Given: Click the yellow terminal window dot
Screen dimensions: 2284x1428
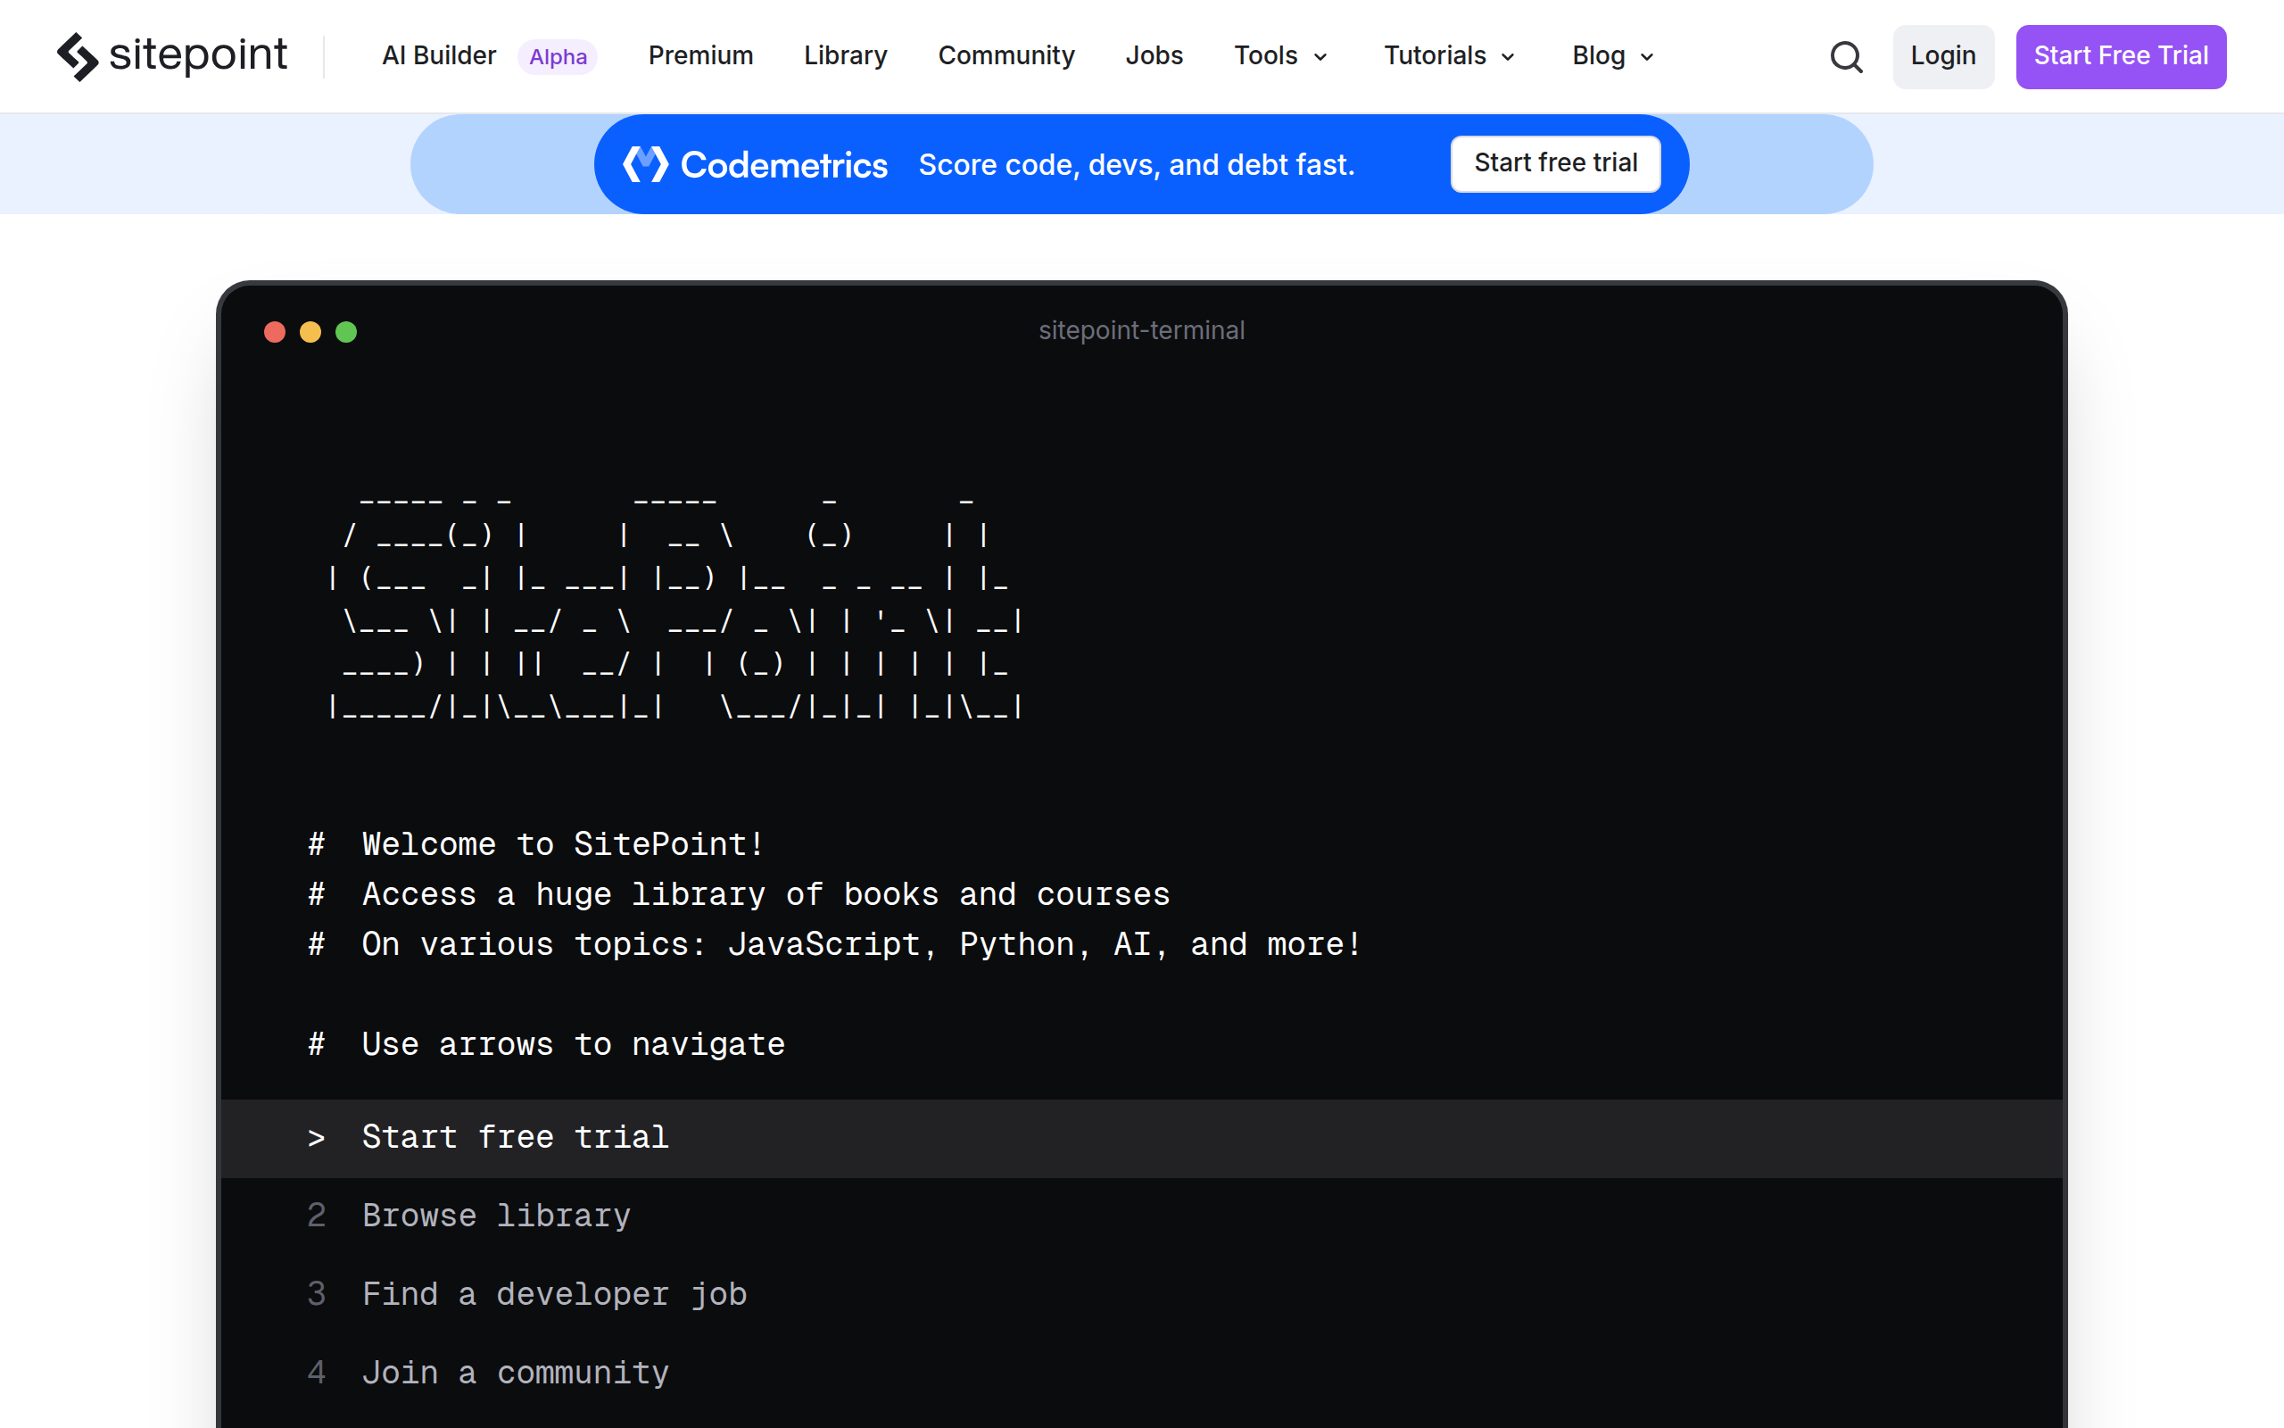Looking at the screenshot, I should 310,331.
